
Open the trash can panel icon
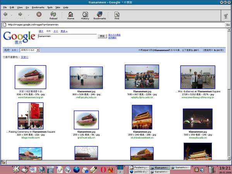pos(211,170)
